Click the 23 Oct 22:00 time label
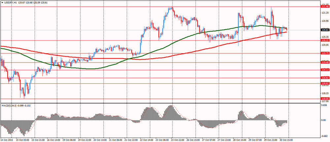Screen dimensions: 330x142 click(x=178, y=140)
